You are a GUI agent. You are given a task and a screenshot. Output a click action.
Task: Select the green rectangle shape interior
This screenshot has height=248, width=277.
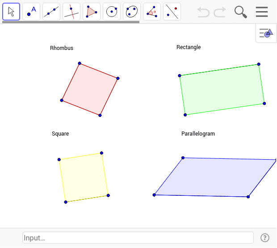point(222,90)
